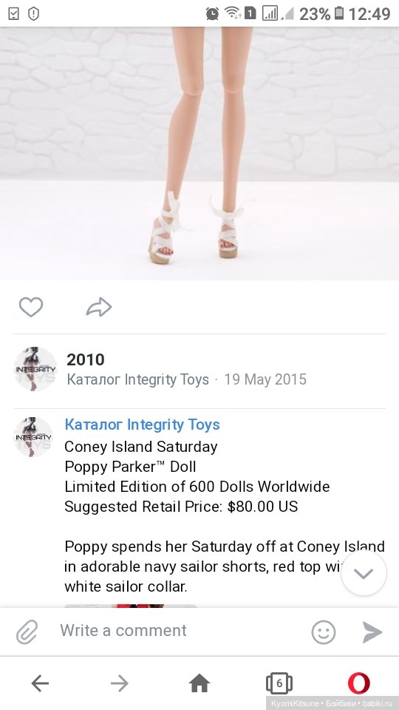399x710 pixels.
Task: Tap the paperclip attachment icon
Action: pos(27,632)
